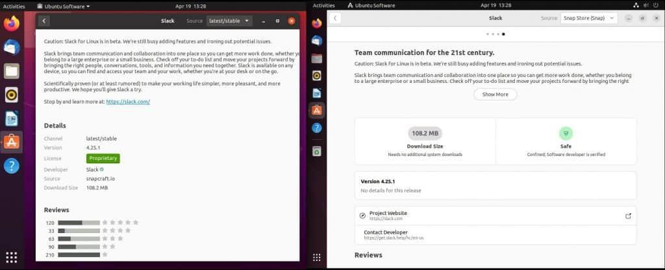
Task: Open Trash in the right dock
Action: click(316, 152)
